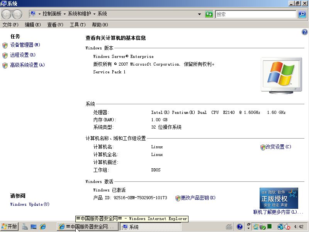Open the 查看(V) menu
Screen dimensions: 309x232
[55, 25]
